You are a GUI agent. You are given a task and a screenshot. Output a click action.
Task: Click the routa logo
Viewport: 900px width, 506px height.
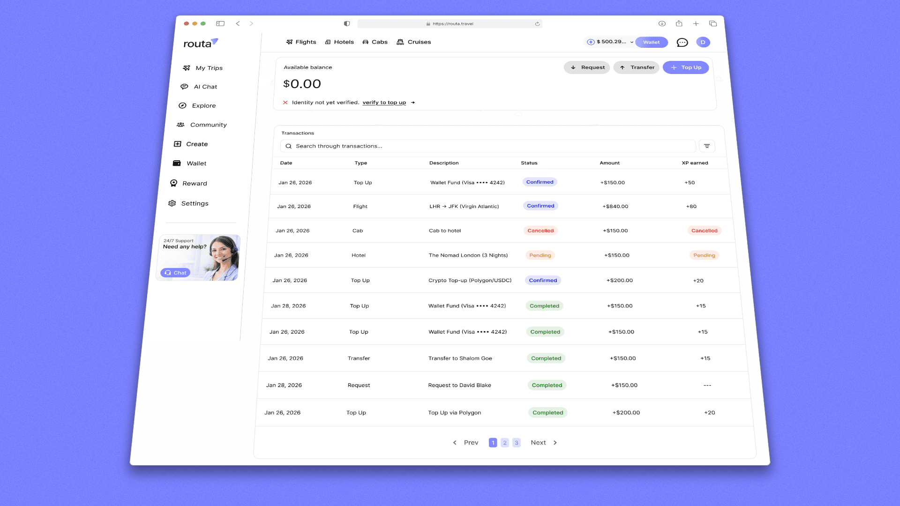point(201,43)
